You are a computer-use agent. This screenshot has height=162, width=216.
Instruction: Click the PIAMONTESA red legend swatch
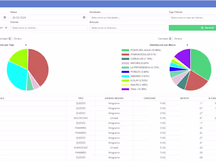pyautogui.click(x=125, y=54)
